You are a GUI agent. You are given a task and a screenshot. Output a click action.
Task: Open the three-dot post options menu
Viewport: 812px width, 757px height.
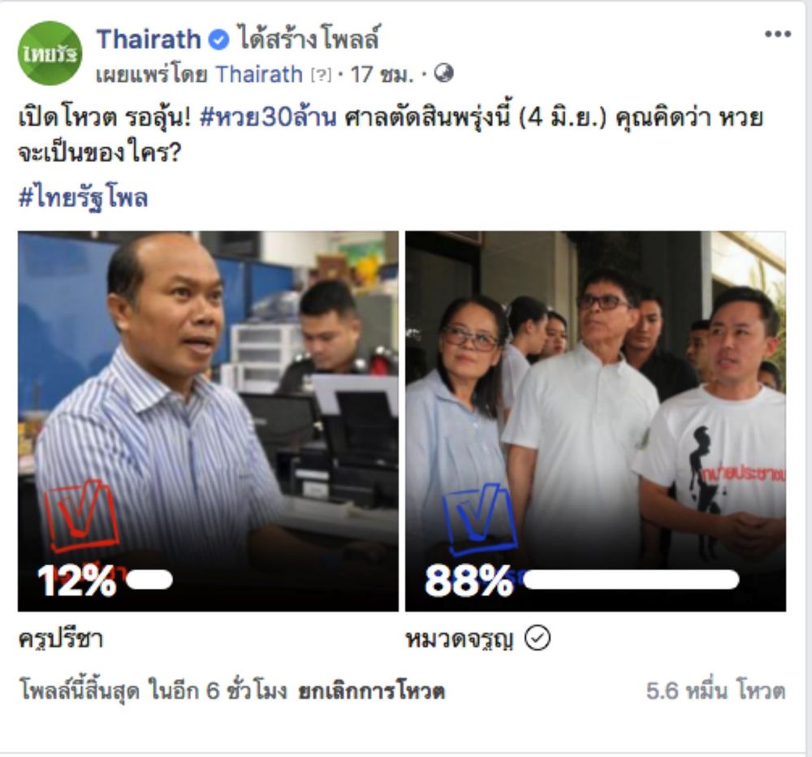778,34
